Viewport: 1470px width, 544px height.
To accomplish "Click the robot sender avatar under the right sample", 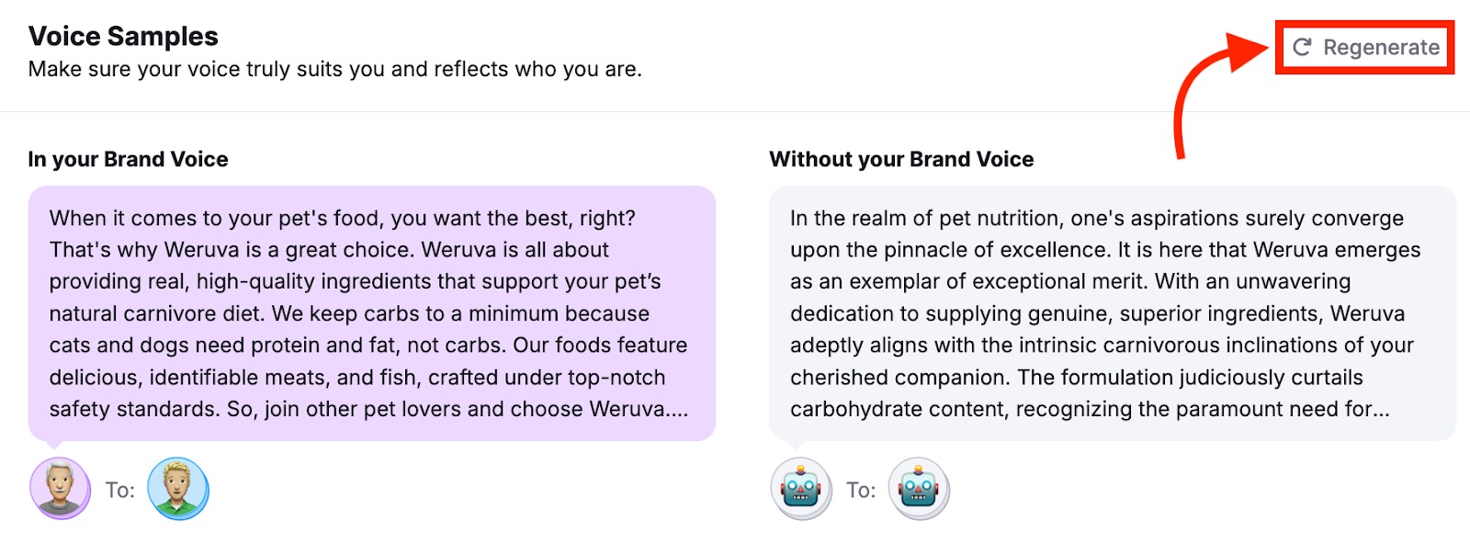I will coord(800,489).
